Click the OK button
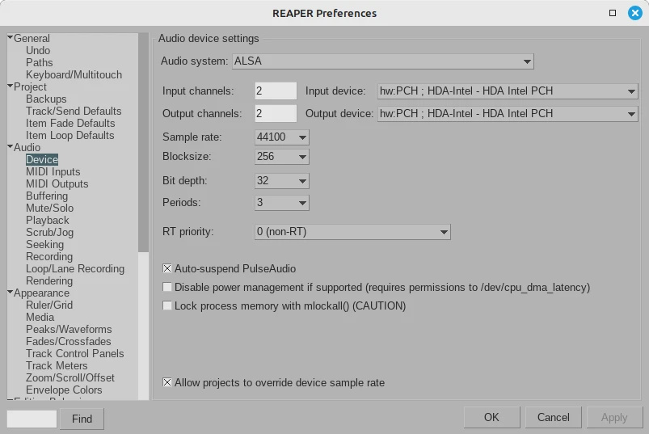The width and height of the screenshot is (649, 434). (491, 417)
